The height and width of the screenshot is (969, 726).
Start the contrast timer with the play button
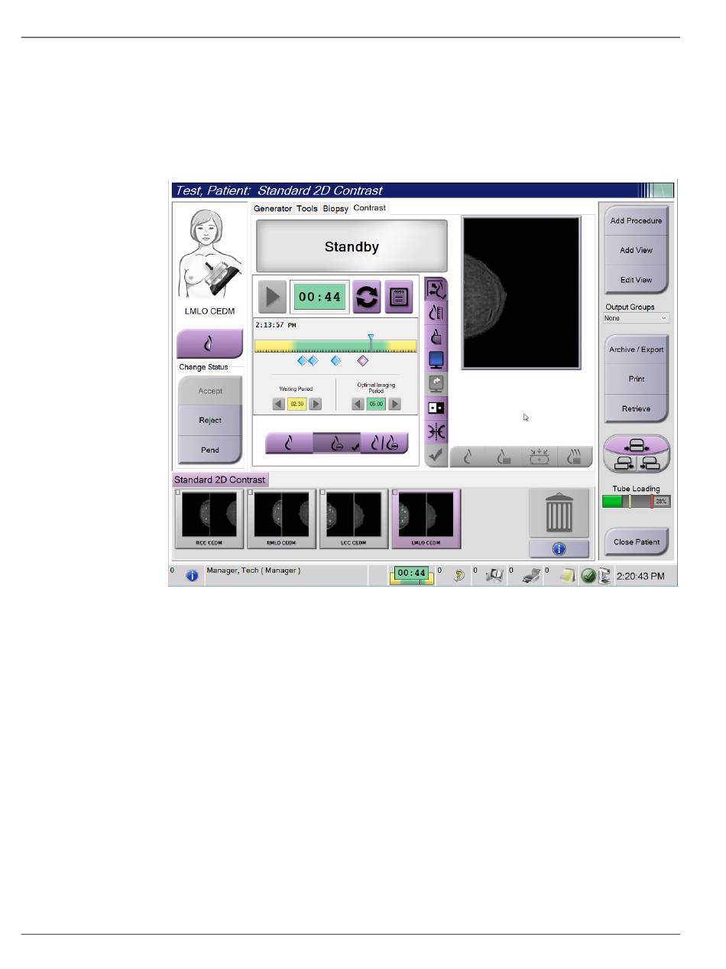[272, 297]
